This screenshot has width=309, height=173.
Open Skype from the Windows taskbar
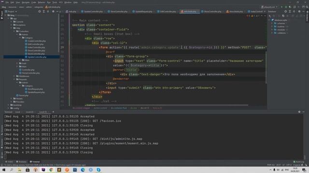tap(98, 170)
